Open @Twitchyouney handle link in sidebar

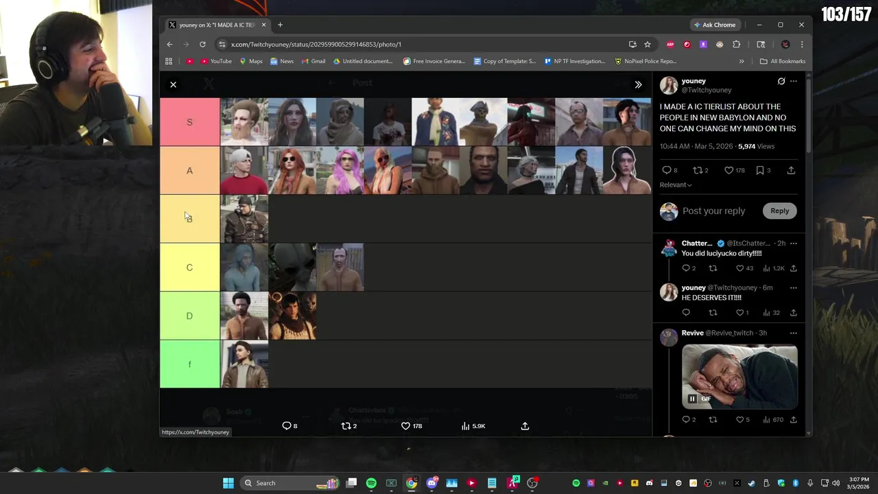pos(707,90)
